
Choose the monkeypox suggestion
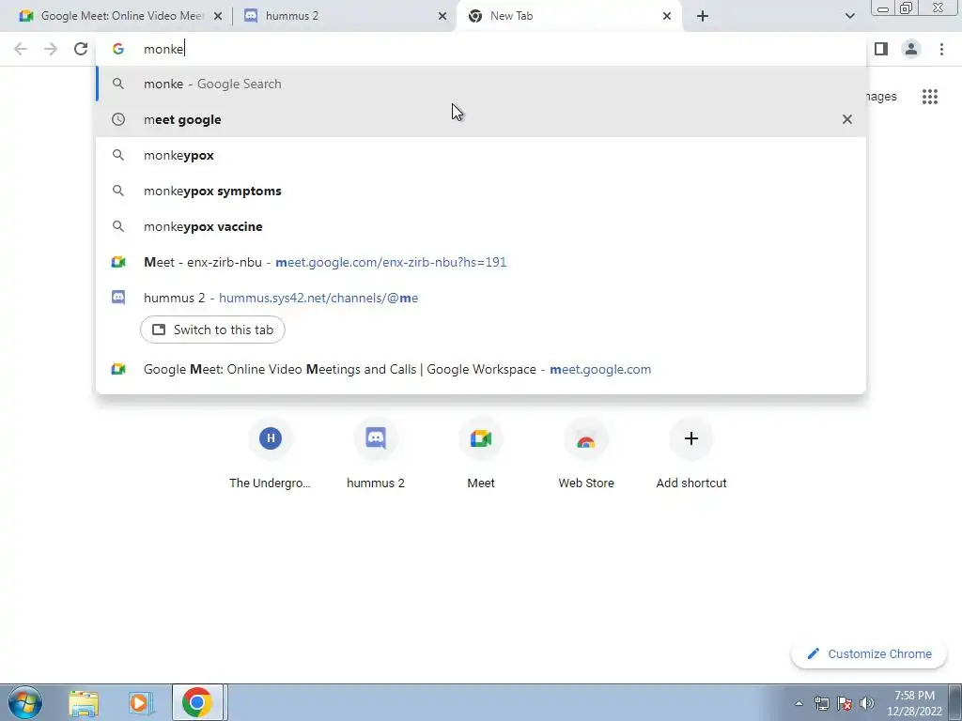click(x=481, y=155)
